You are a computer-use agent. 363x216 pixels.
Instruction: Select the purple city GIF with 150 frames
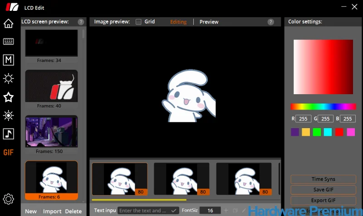coord(51,131)
